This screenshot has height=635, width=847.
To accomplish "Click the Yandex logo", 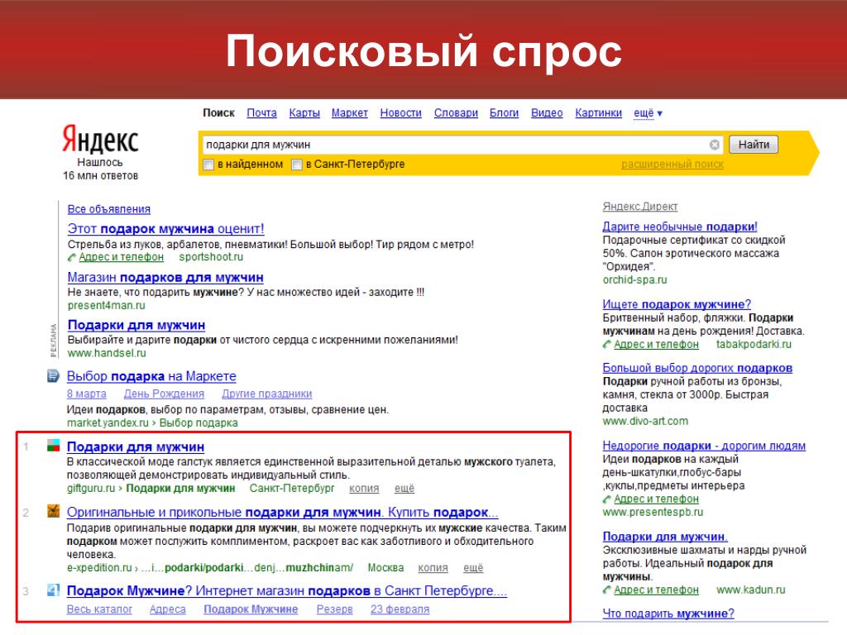I will (x=100, y=139).
